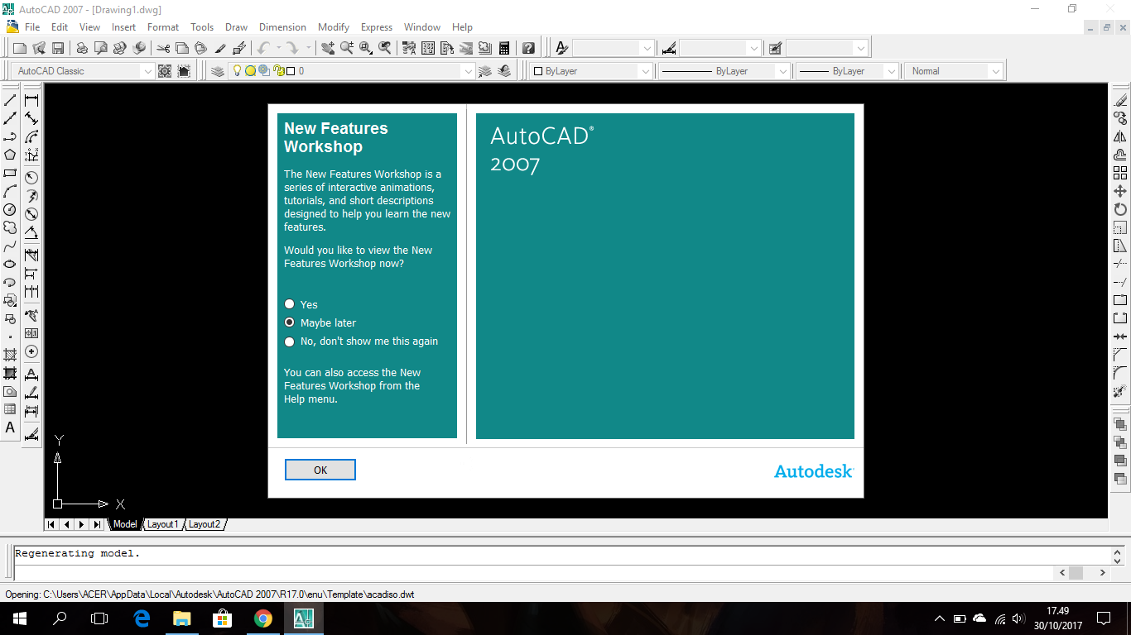Select the Array modify tool
The width and height of the screenshot is (1131, 635).
pos(1120,173)
